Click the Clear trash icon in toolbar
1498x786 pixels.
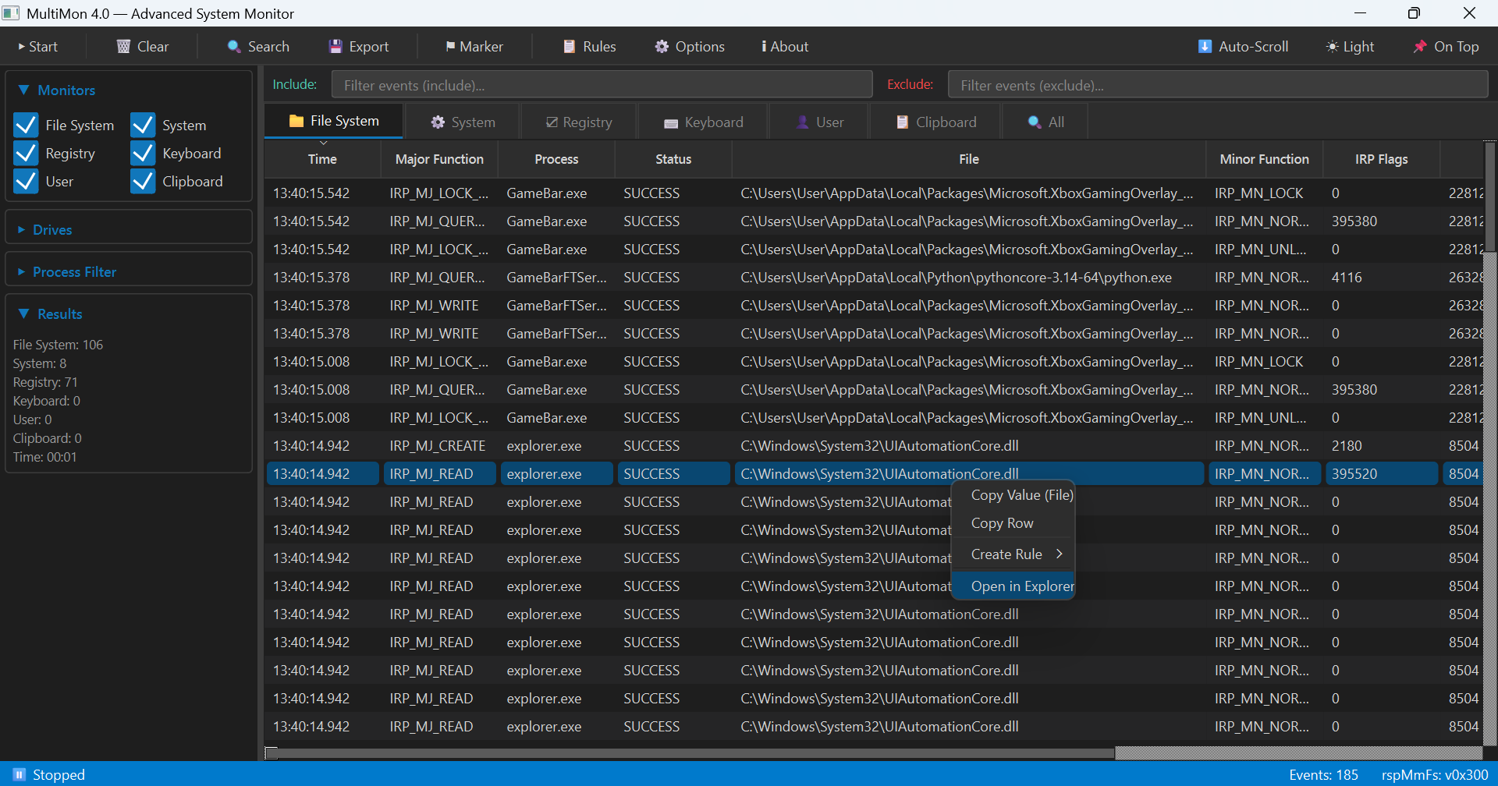click(123, 47)
